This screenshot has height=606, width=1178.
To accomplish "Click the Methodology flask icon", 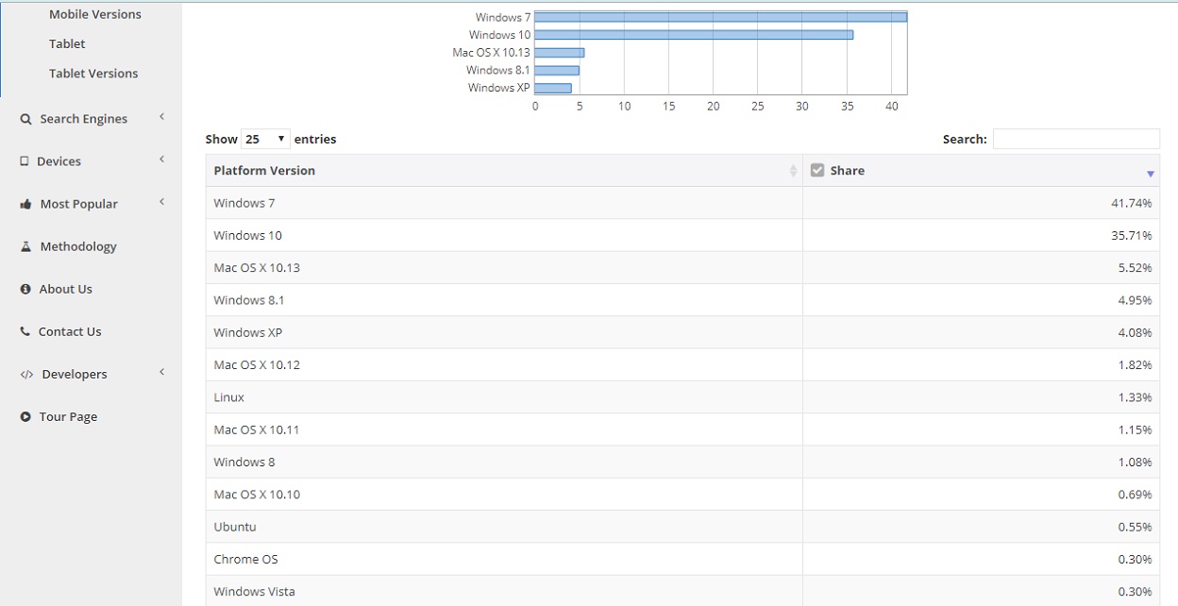I will [25, 246].
